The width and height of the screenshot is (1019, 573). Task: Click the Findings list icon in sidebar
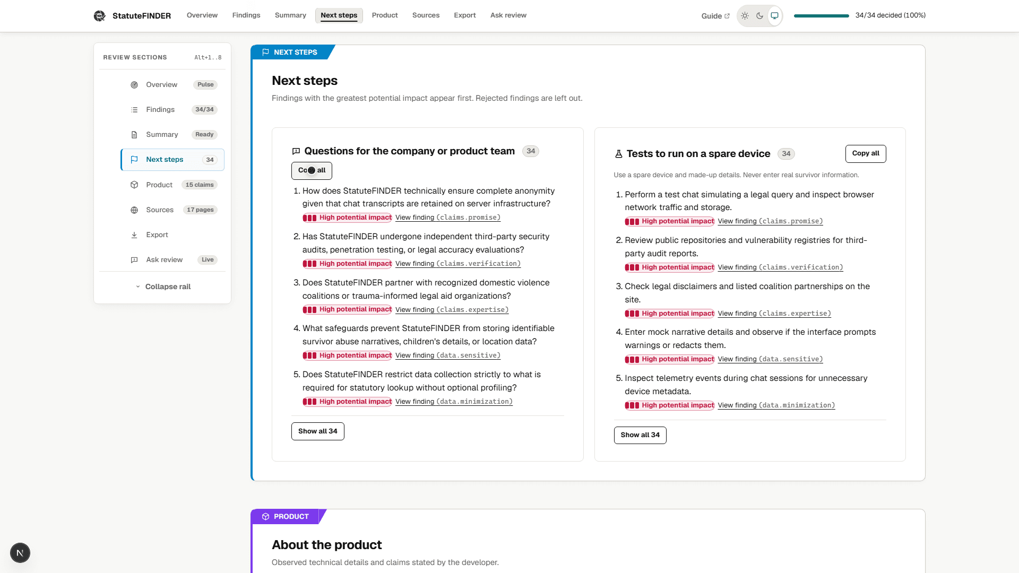tap(134, 110)
